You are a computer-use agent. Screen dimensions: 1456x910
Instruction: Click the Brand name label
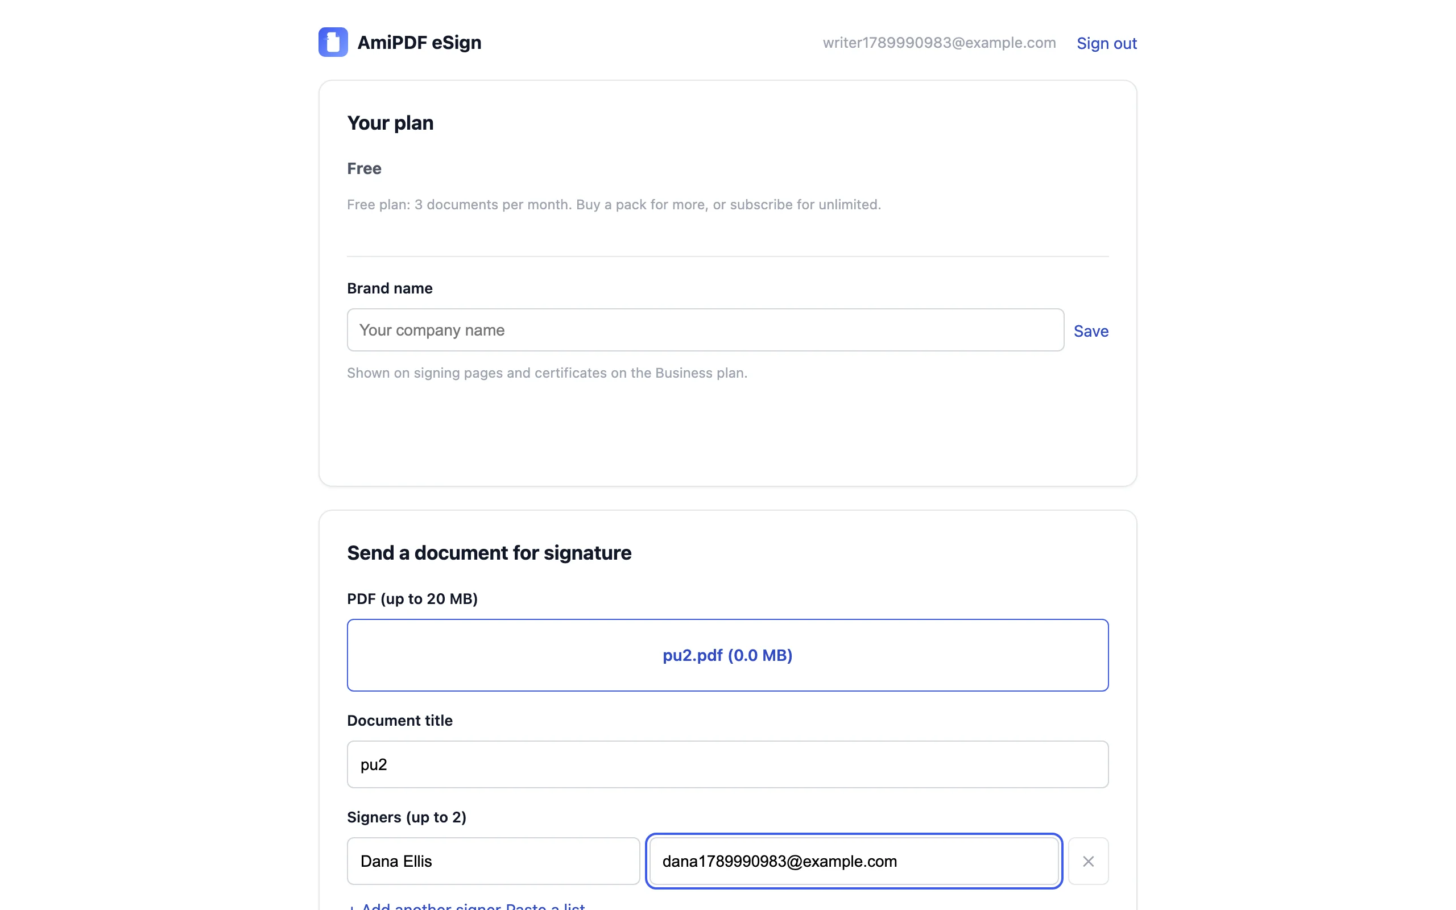(x=389, y=288)
